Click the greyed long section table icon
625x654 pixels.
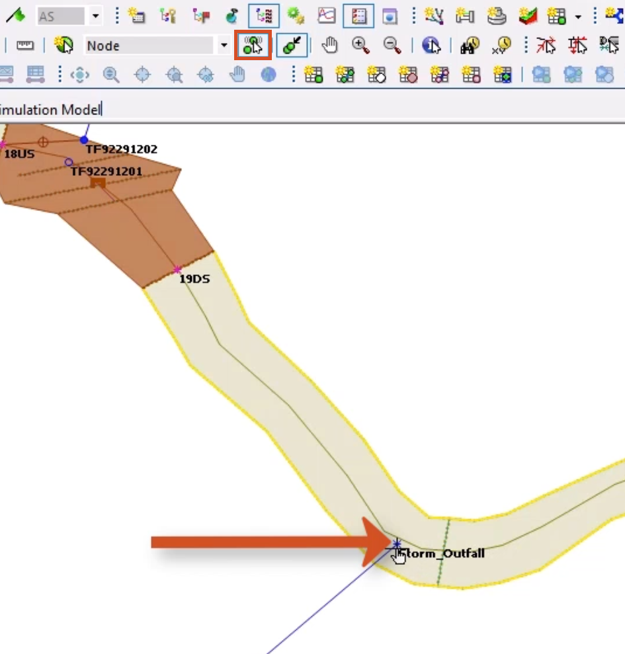pyautogui.click(x=36, y=75)
